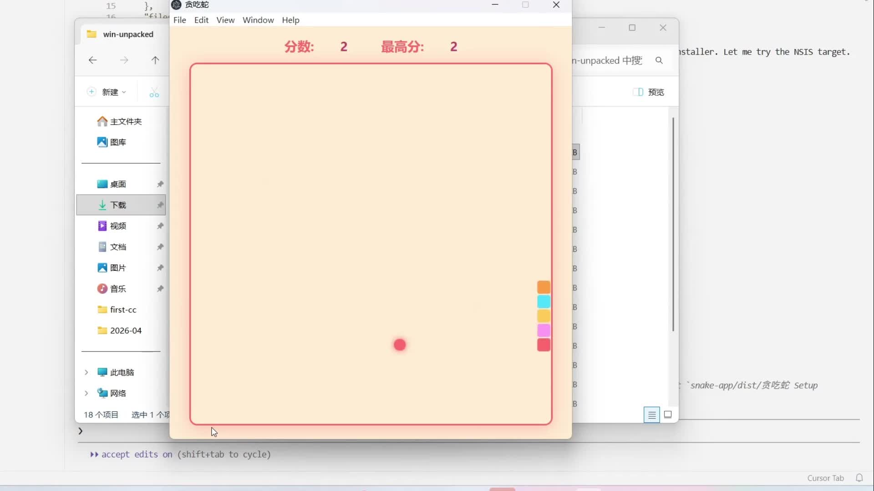
Task: Click the Explorer vertical scrollbar
Action: coord(673,224)
